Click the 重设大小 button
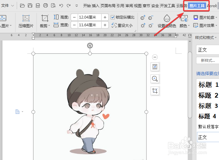 122,25
